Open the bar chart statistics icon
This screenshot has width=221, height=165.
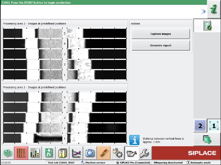pos(35,153)
